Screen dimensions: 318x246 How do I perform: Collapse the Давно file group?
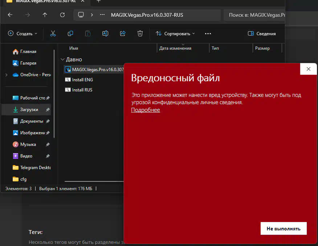(x=63, y=60)
